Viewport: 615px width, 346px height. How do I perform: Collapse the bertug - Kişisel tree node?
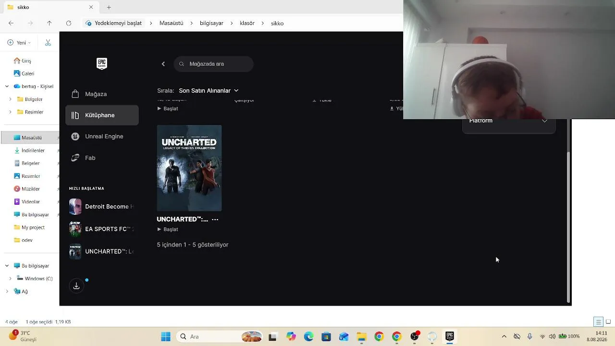(x=7, y=86)
